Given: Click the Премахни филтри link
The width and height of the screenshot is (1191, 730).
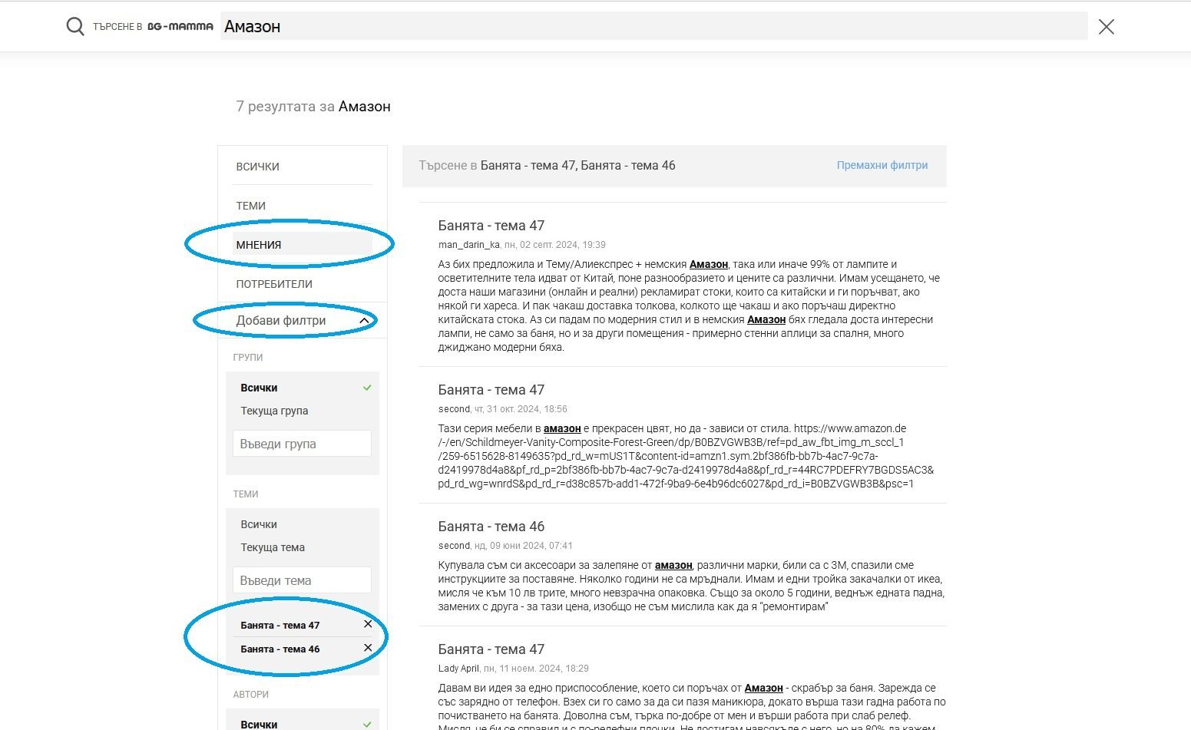Looking at the screenshot, I should pyautogui.click(x=882, y=165).
